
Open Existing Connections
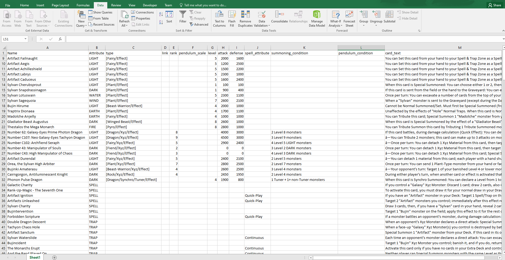pos(63,19)
